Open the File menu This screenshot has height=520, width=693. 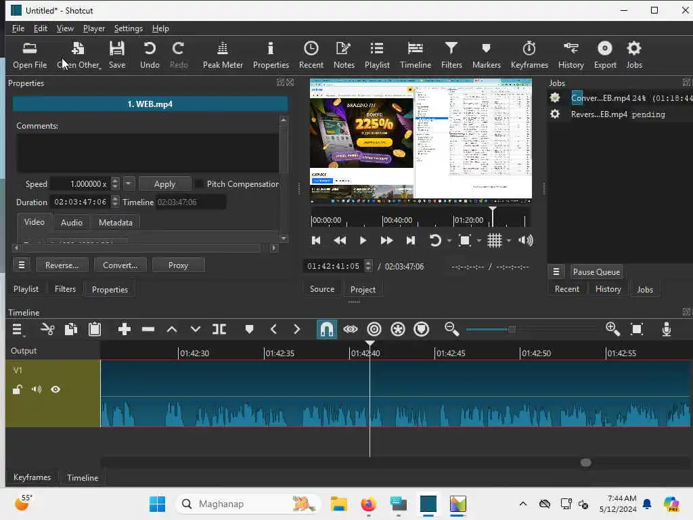tap(18, 28)
